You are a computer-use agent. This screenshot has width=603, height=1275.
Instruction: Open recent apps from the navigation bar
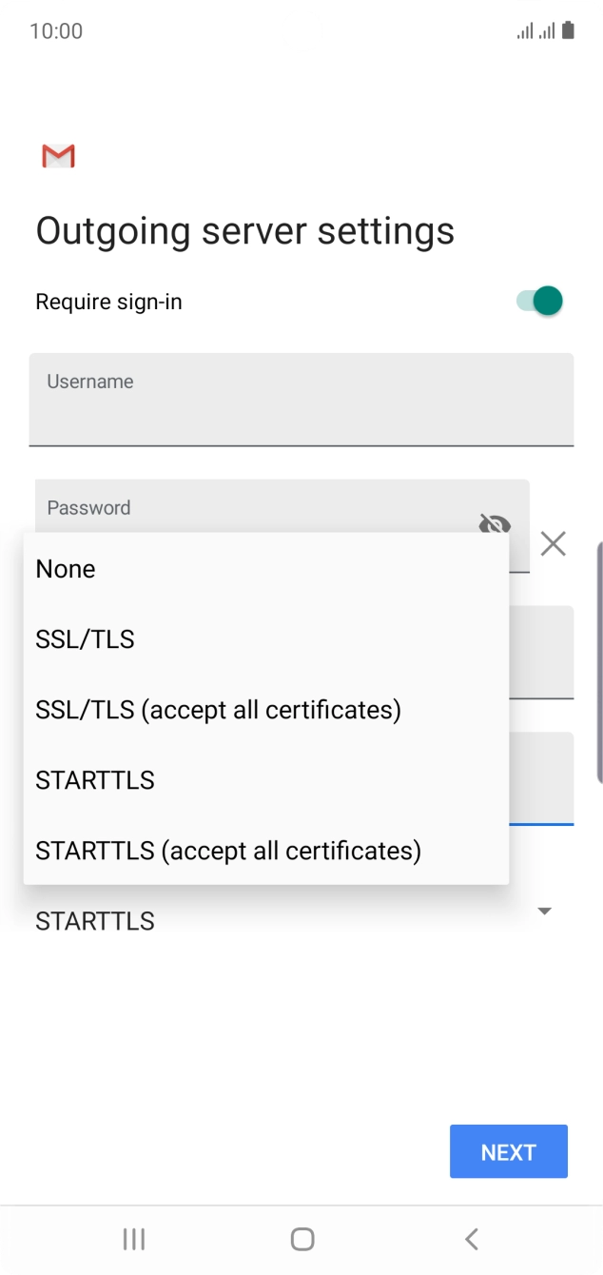pos(133,1239)
